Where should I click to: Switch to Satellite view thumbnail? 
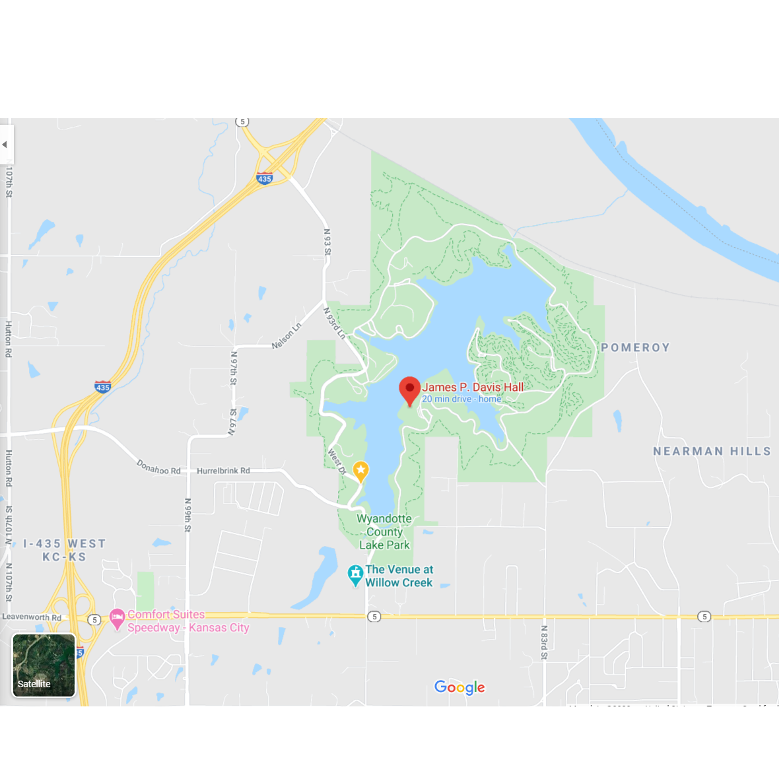44,665
